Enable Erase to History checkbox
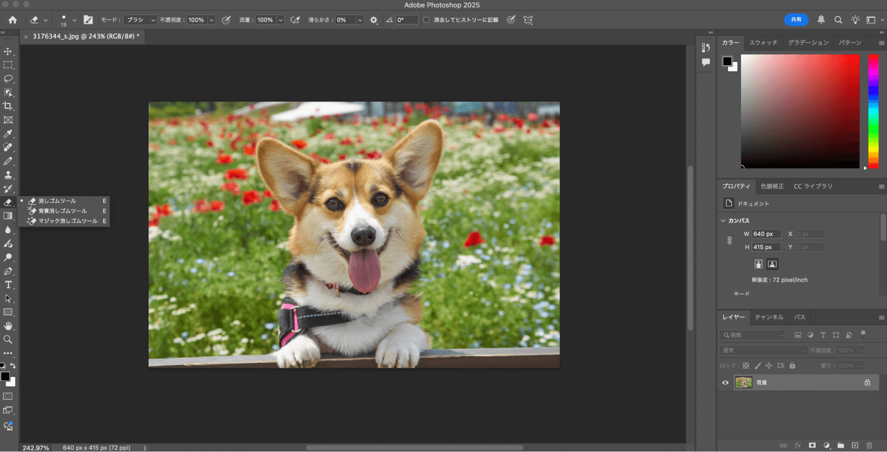The height and width of the screenshot is (452, 887). [426, 20]
